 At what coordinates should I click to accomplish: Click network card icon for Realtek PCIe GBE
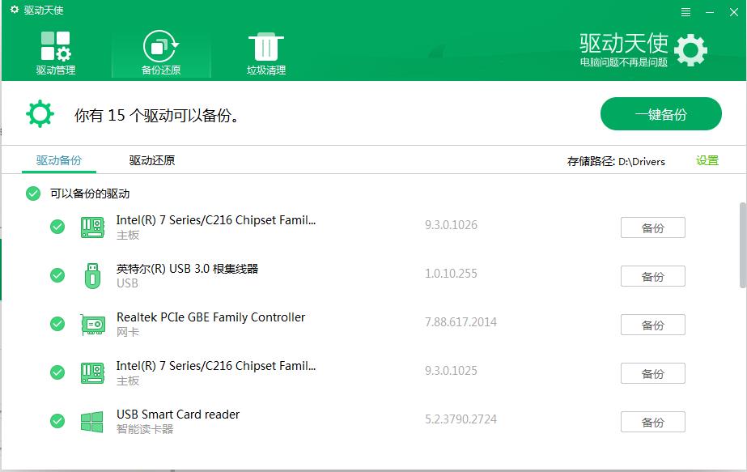(92, 325)
